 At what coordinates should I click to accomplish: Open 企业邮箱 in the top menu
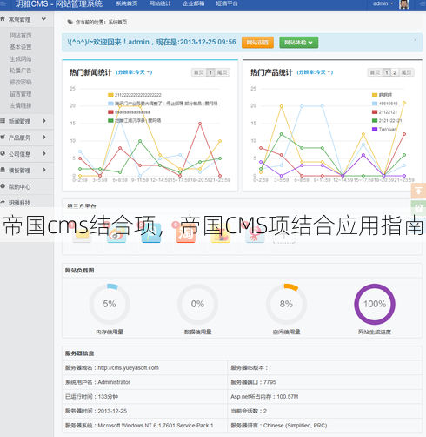194,3
